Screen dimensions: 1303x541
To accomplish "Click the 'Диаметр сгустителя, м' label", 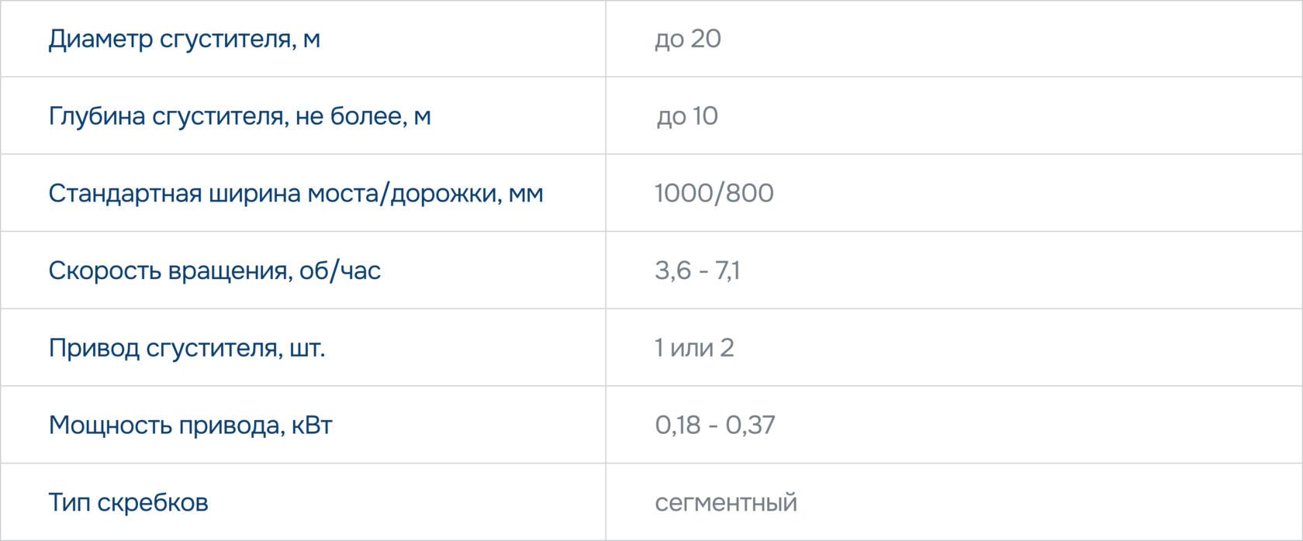I will 184,39.
